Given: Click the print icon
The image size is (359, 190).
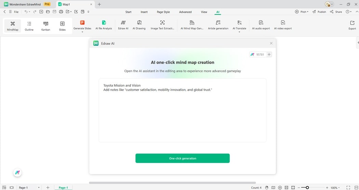Looking at the screenshot, I should (61, 12).
